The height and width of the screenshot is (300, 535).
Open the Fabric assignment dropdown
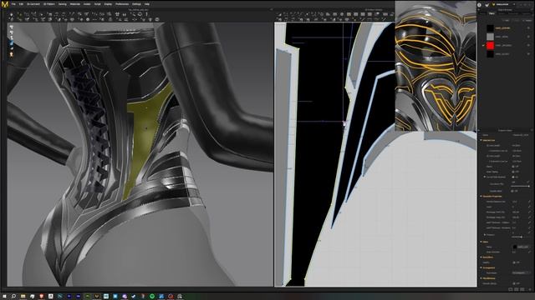point(521,247)
